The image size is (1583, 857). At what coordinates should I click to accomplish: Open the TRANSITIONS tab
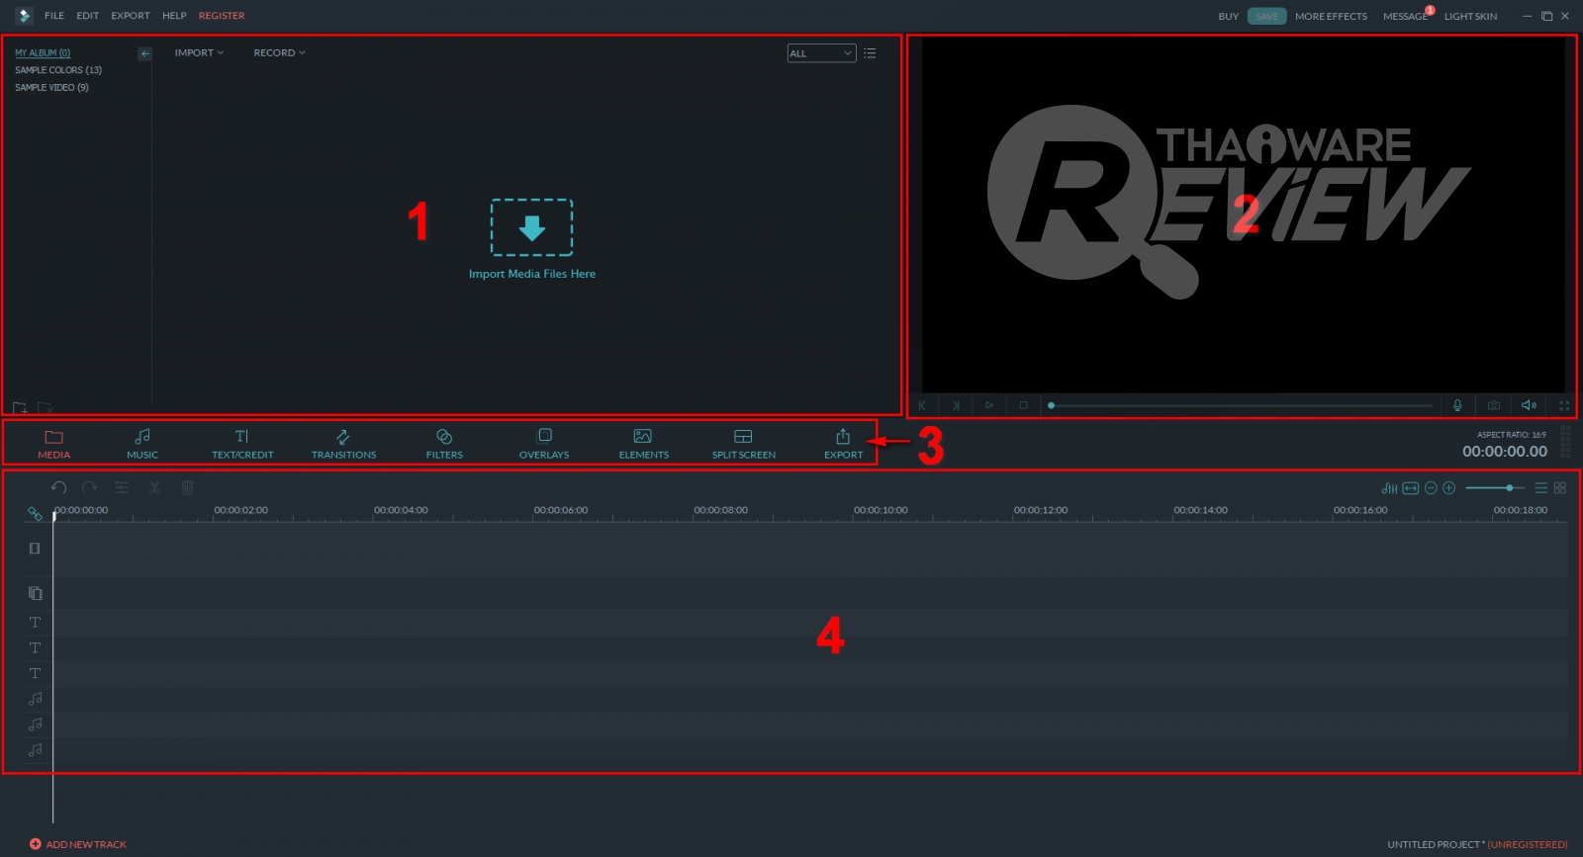click(343, 444)
